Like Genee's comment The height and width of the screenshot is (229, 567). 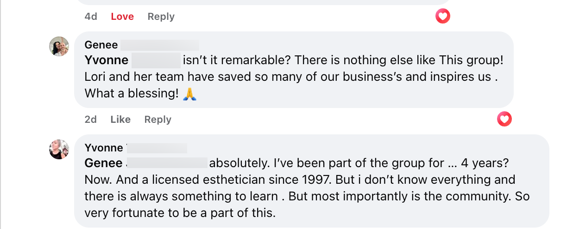(x=120, y=120)
